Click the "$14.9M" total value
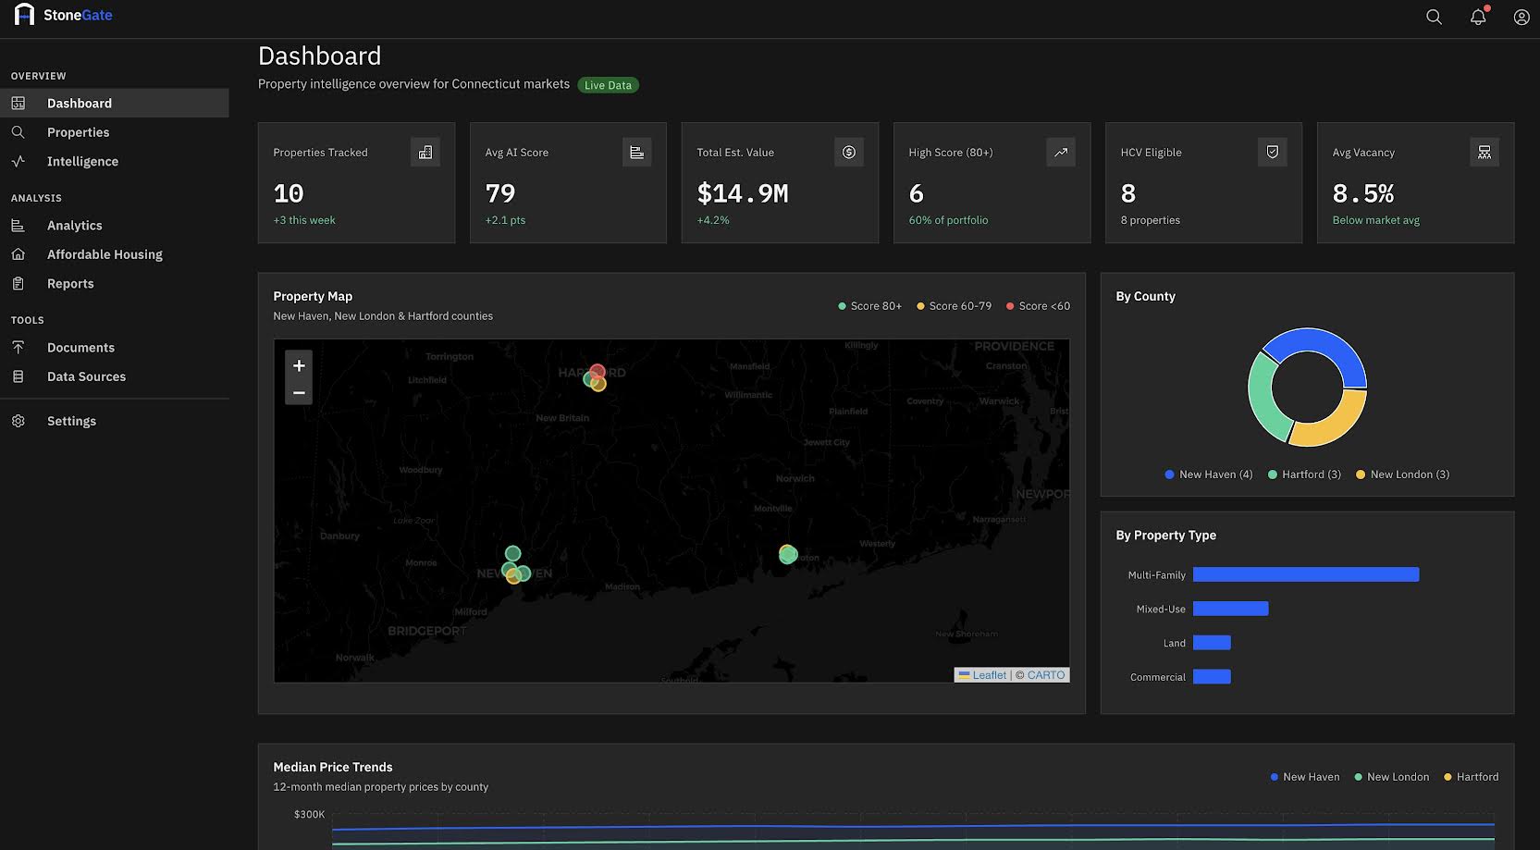This screenshot has width=1540, height=850. [x=743, y=193]
